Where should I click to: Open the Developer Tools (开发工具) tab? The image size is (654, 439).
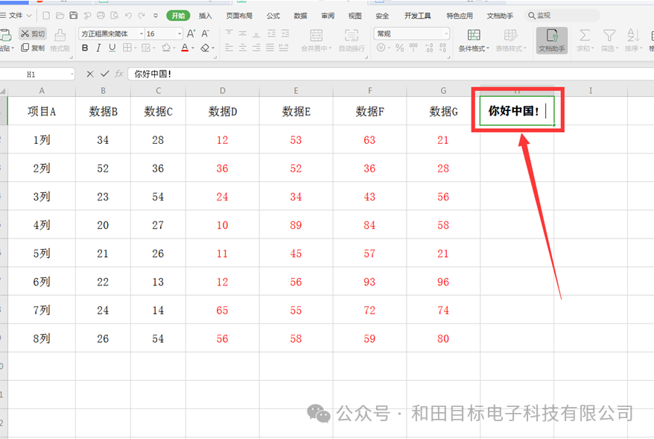[418, 16]
